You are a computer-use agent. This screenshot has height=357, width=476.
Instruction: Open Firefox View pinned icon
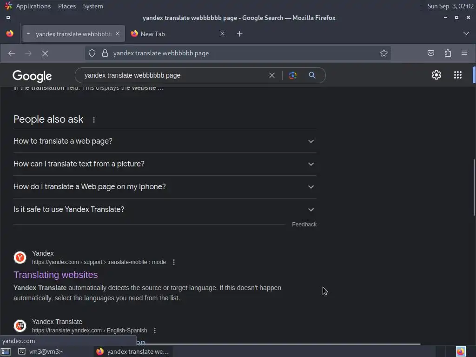point(10,33)
